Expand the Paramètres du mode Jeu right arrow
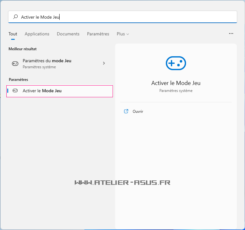The height and width of the screenshot is (230, 245). [104, 63]
